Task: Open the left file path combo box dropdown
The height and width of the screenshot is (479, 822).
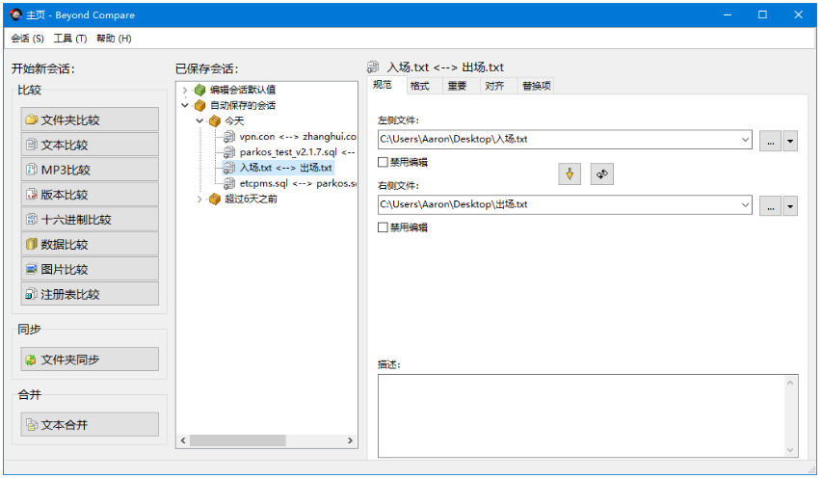Action: (x=745, y=140)
